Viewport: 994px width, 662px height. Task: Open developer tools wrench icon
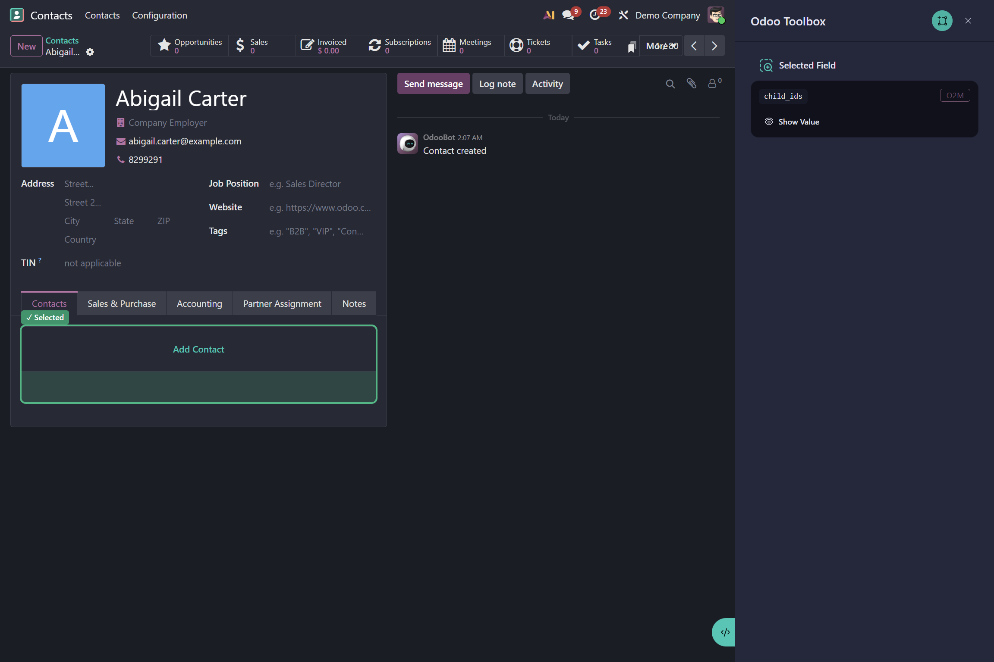[x=623, y=15]
